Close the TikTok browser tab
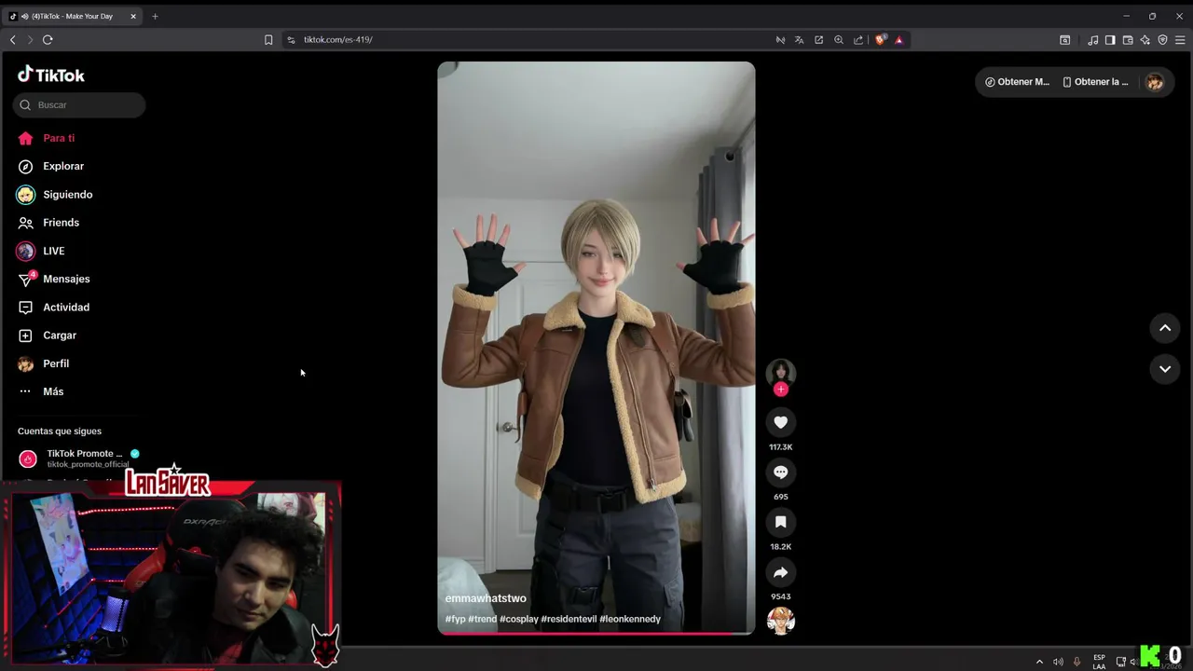1193x671 pixels. pos(132,16)
